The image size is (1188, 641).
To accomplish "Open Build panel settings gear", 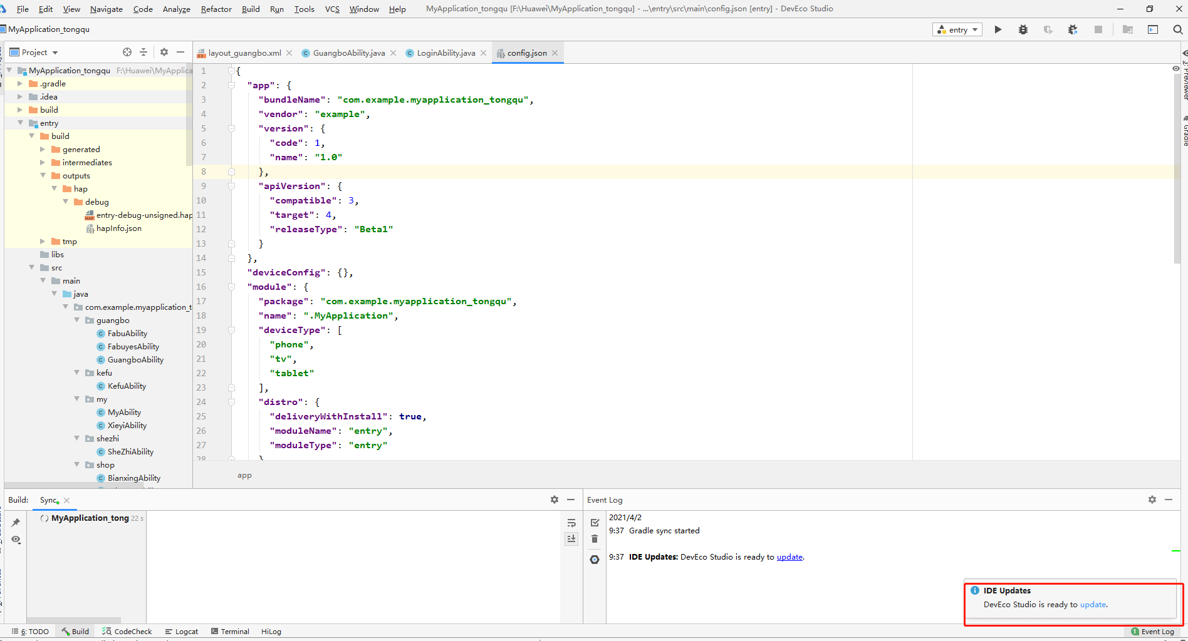I will [x=555, y=500].
